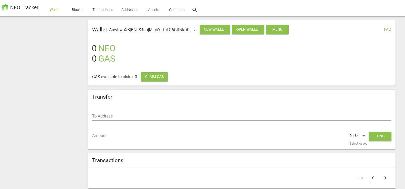Go to next transactions page arrow
Image resolution: width=405 pixels, height=189 pixels.
[385, 178]
